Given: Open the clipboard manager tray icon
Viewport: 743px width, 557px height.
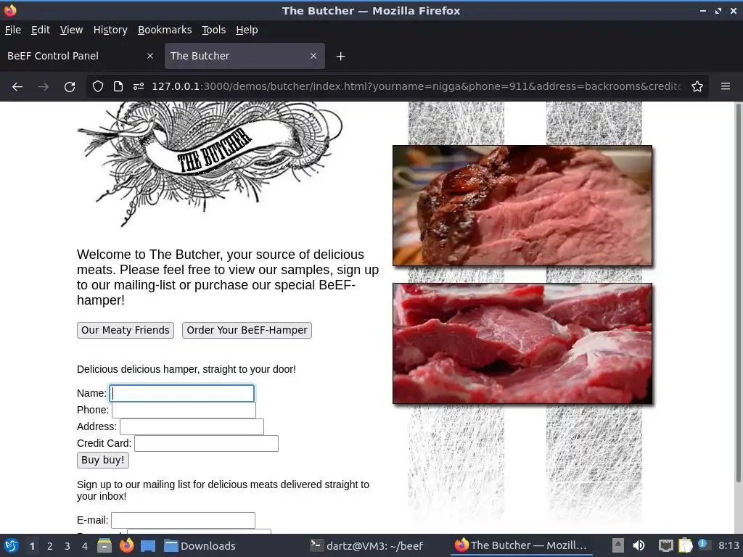Looking at the screenshot, I should (x=686, y=545).
